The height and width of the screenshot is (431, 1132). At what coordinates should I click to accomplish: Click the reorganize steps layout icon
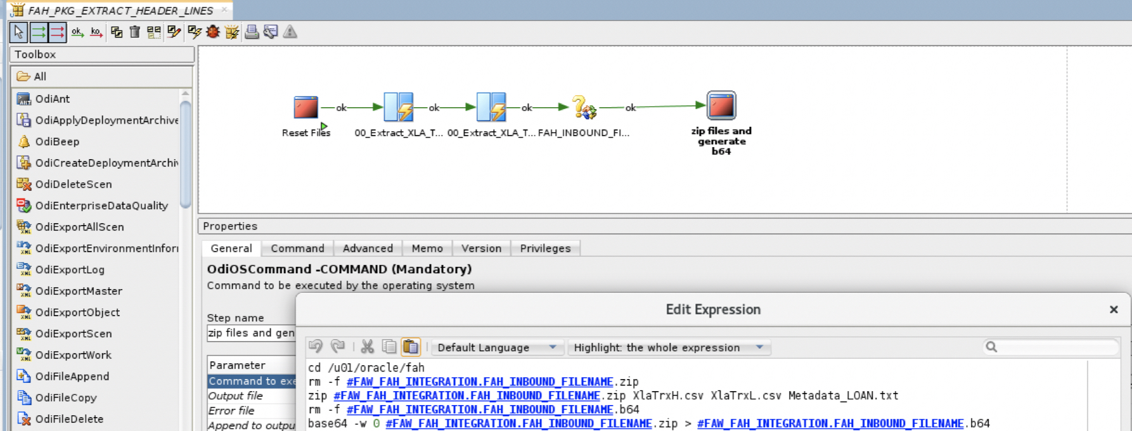tap(154, 32)
